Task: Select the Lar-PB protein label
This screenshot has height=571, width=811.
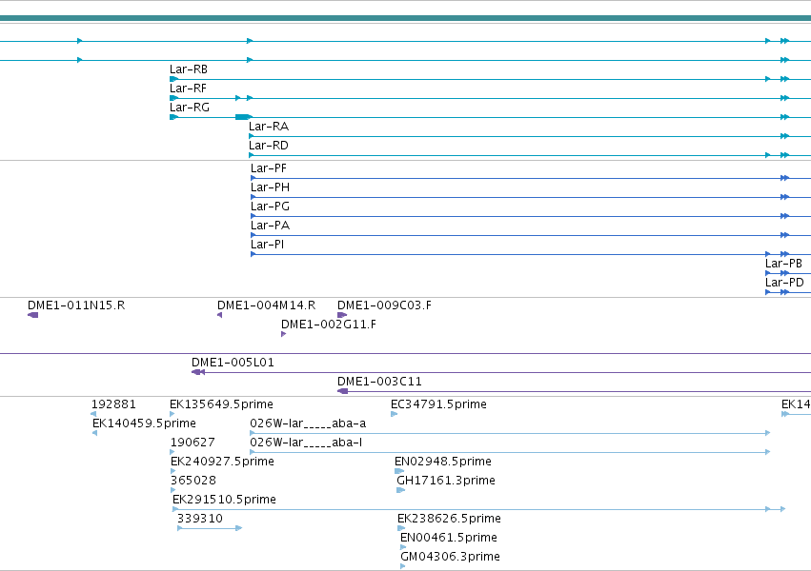Action: [x=783, y=264]
